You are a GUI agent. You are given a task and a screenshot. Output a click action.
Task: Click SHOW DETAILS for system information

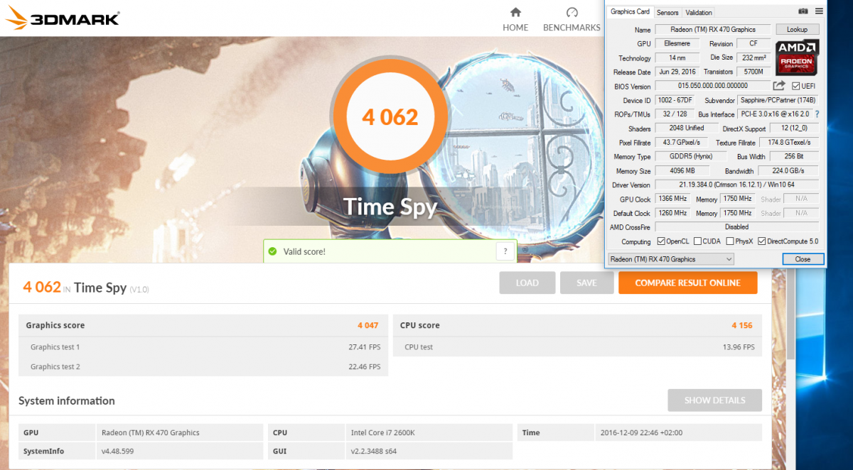(714, 400)
